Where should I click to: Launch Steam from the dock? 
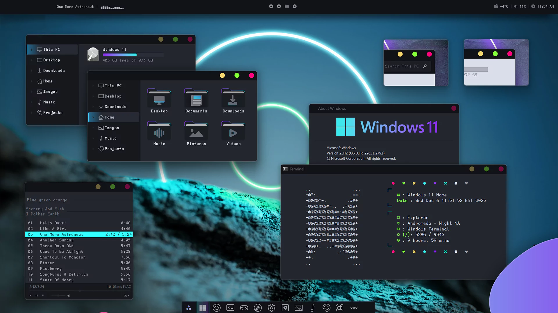[x=258, y=308]
